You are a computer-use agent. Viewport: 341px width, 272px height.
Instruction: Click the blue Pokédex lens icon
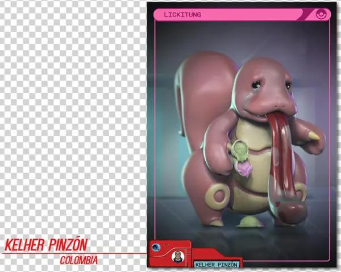pos(156,247)
